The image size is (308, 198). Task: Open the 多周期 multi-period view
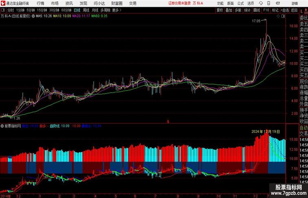pos(105,10)
